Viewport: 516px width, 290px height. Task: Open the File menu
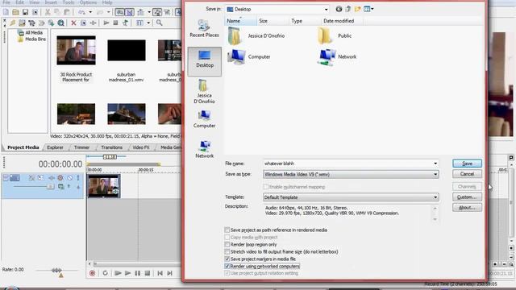(6, 2)
